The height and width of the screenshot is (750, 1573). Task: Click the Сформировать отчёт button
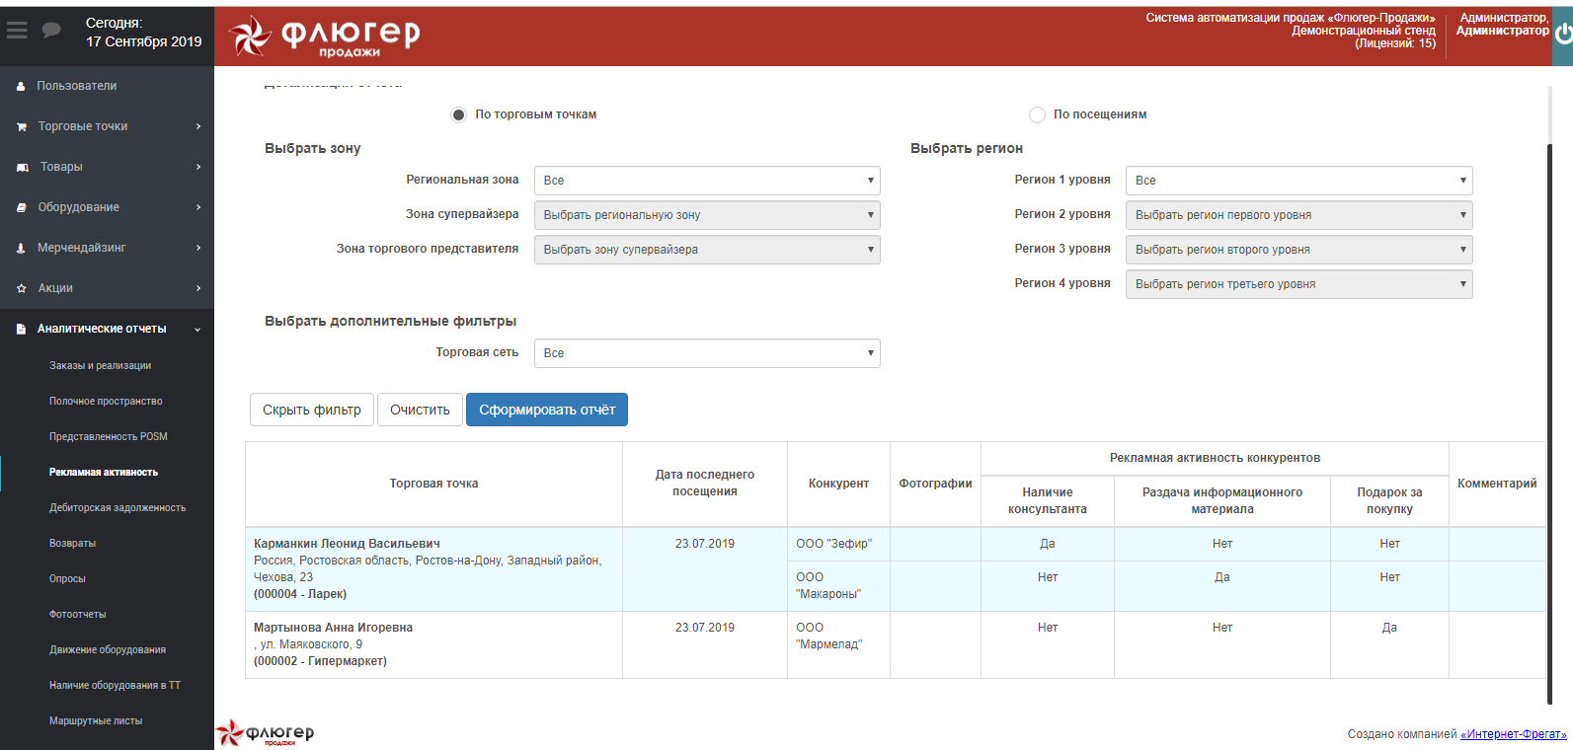(x=546, y=410)
